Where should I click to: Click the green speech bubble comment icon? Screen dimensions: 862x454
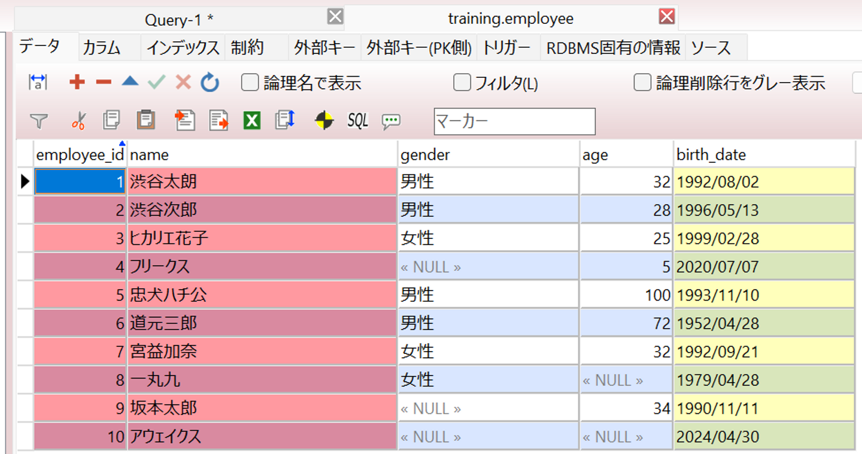(x=391, y=121)
